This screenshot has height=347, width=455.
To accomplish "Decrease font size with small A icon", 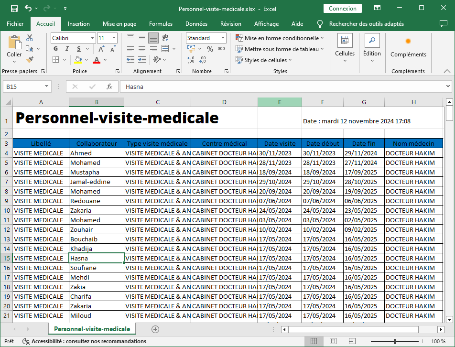I will click(113, 49).
